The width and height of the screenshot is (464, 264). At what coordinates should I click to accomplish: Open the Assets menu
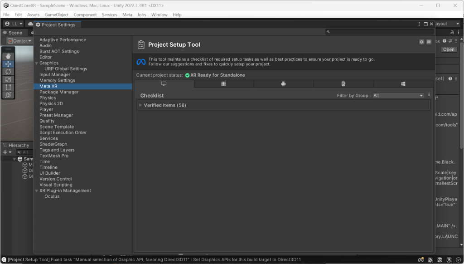point(33,15)
